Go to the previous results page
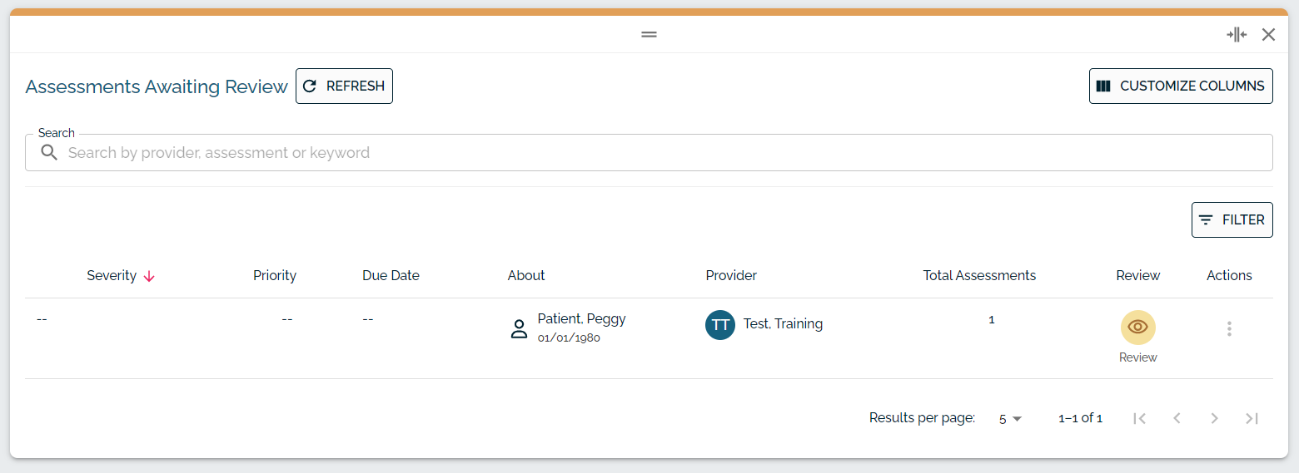Screen dimensions: 1299x473 point(1177,418)
